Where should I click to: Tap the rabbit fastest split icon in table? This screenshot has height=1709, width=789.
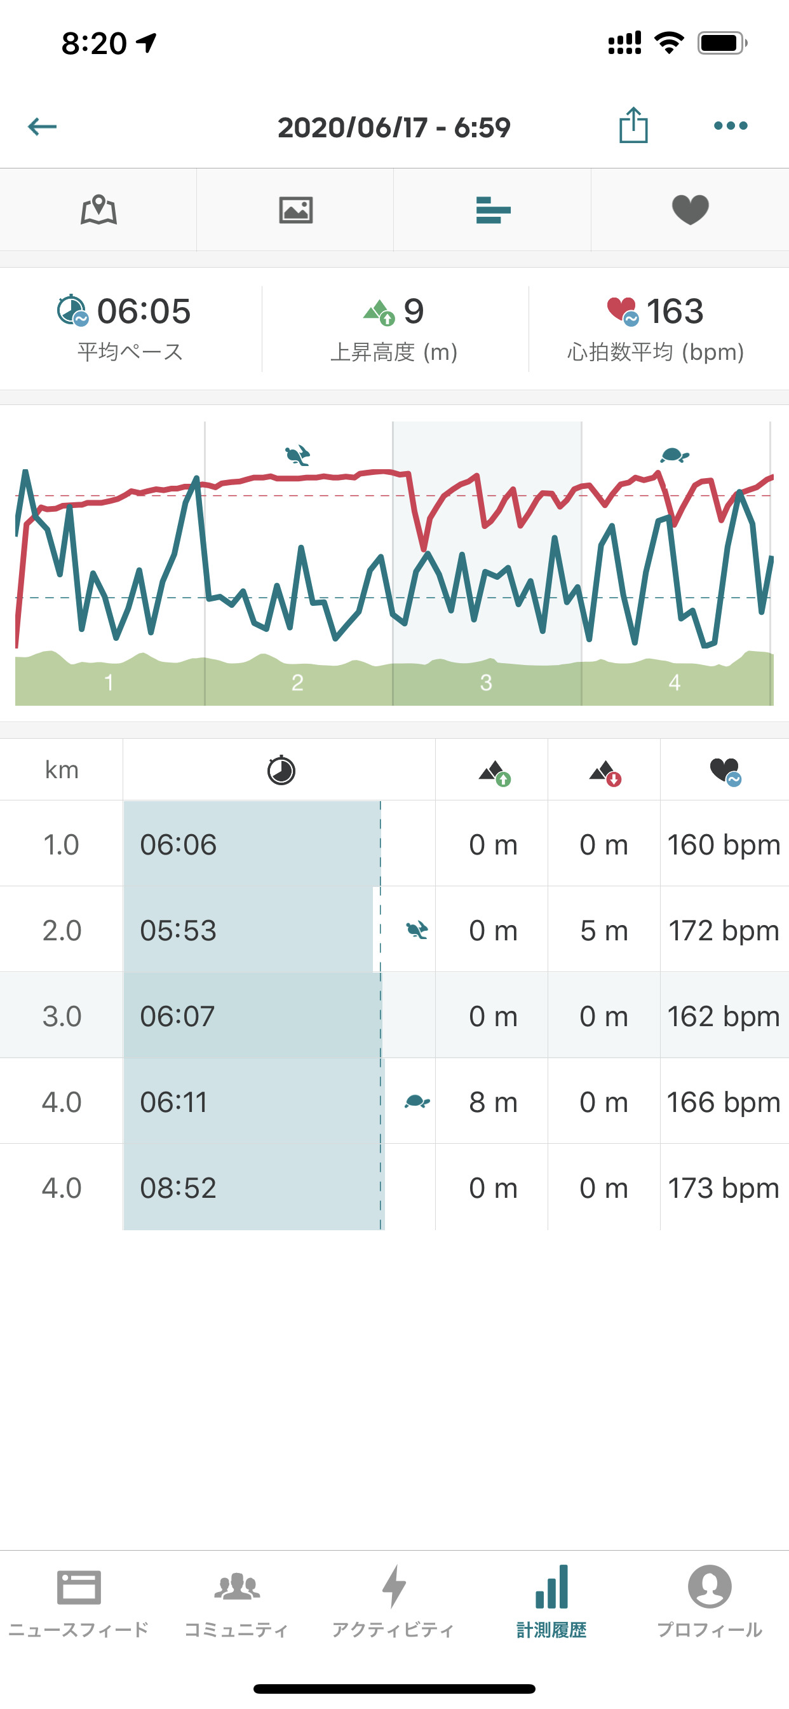(x=416, y=930)
